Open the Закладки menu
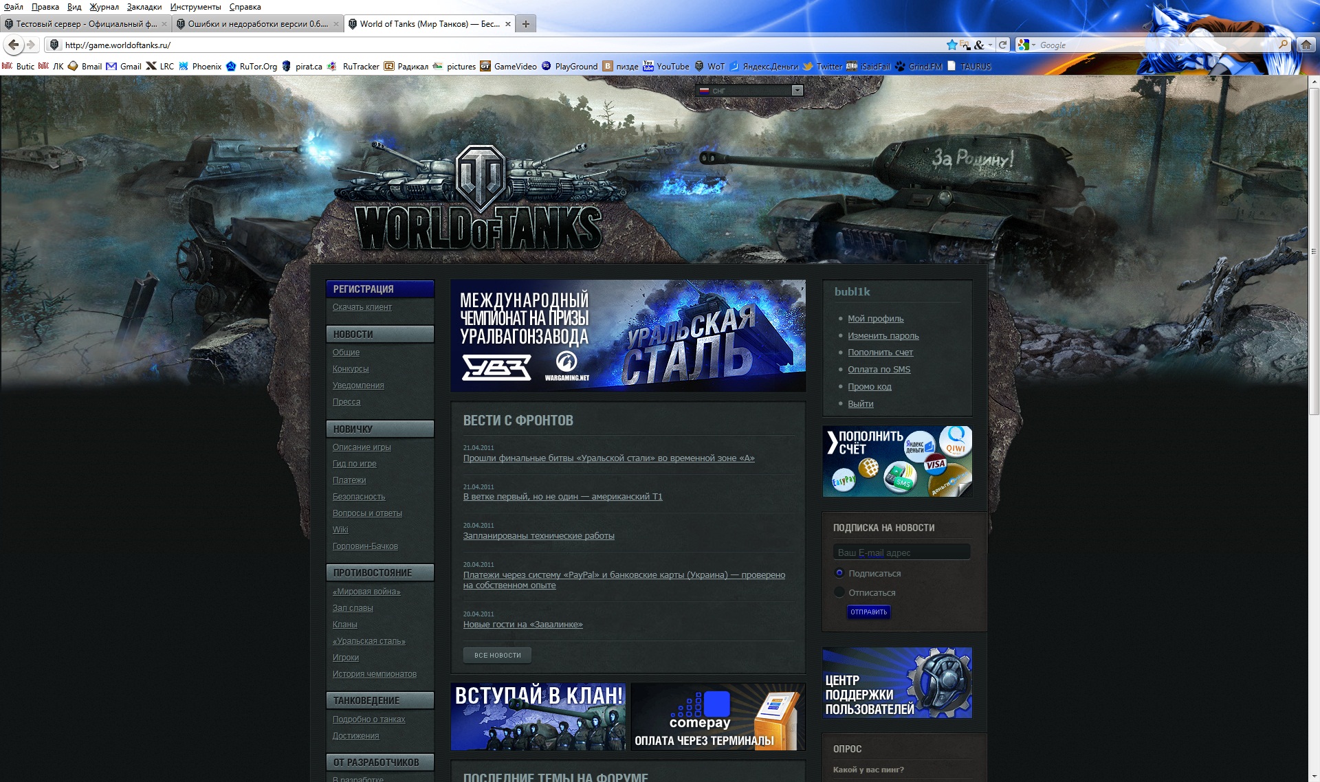1320x782 pixels. [144, 7]
